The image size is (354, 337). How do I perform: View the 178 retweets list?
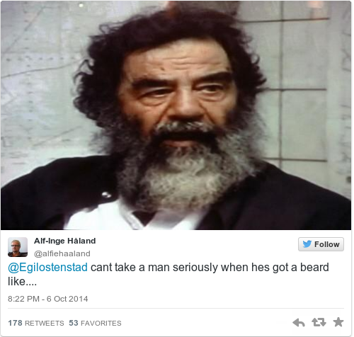click(x=36, y=323)
